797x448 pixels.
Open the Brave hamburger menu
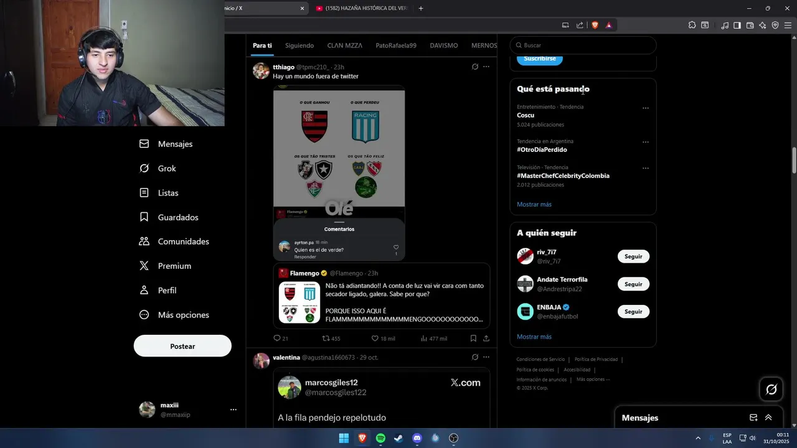click(x=788, y=26)
